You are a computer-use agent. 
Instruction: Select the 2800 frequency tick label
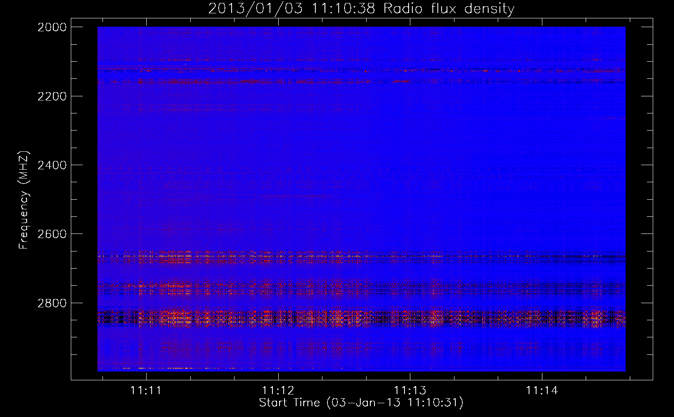tap(52, 303)
